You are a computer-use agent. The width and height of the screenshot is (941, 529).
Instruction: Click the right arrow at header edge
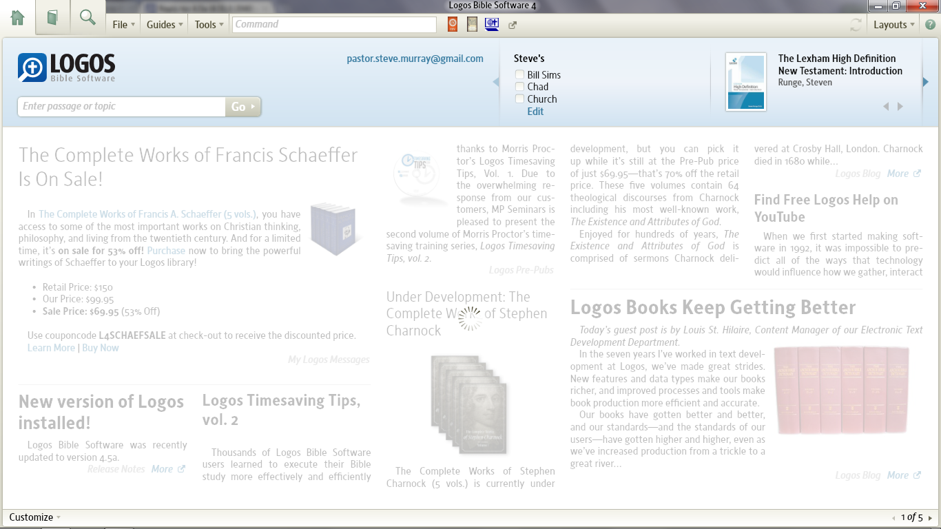[x=926, y=82]
